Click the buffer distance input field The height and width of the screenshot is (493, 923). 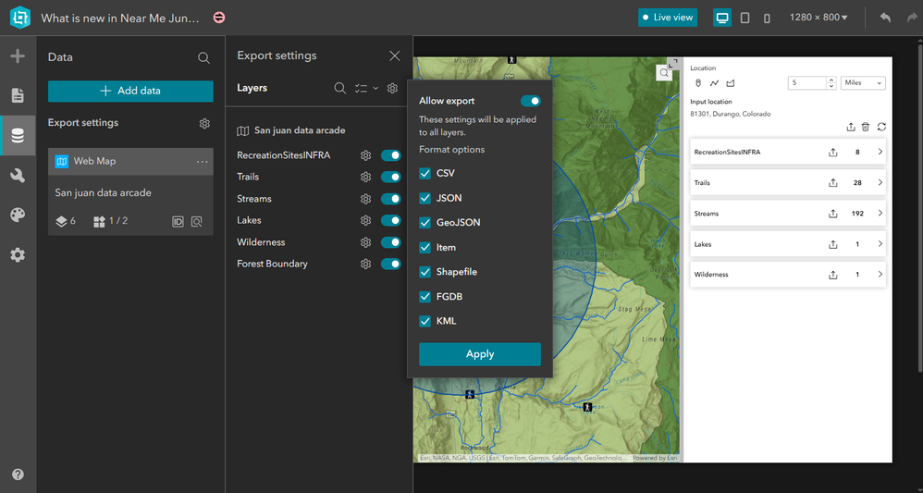pyautogui.click(x=807, y=83)
